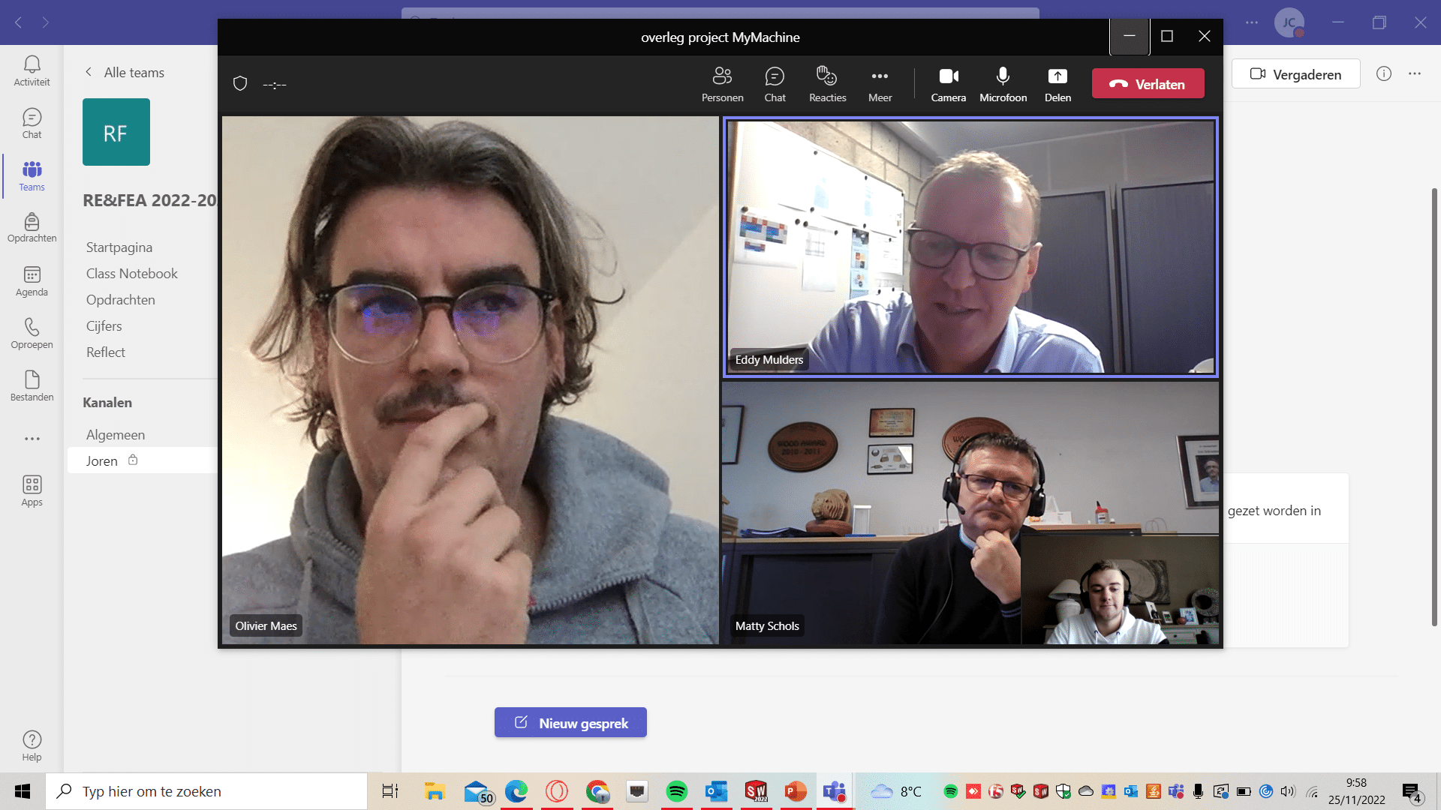Open File Explorer from the taskbar
The height and width of the screenshot is (810, 1441).
(435, 791)
